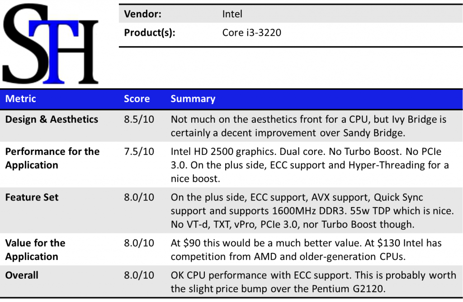Image resolution: width=463 pixels, height=302 pixels.
Task: Click the summary starting with At $90
Action: [x=306, y=250]
